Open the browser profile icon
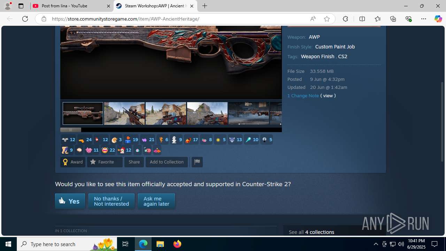Image resolution: width=446 pixels, height=251 pixels. coord(8,6)
